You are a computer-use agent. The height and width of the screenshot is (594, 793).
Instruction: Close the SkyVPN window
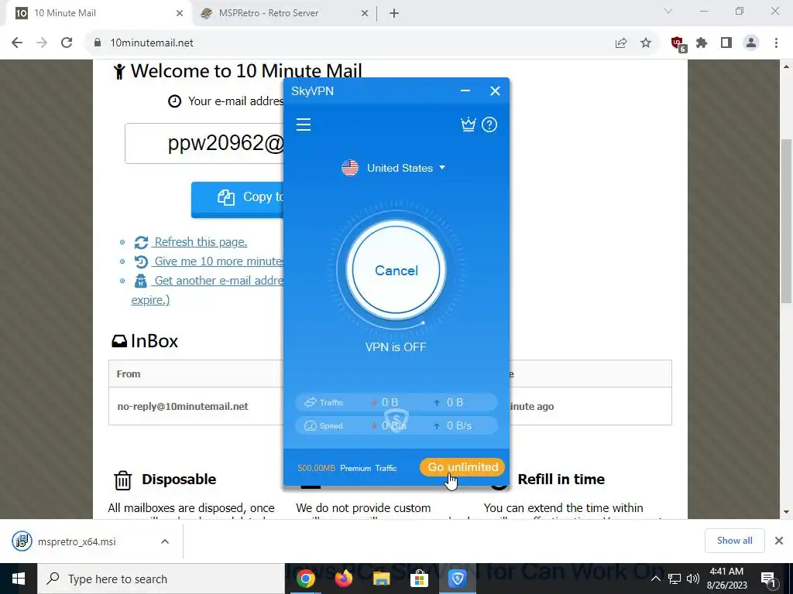pyautogui.click(x=495, y=91)
